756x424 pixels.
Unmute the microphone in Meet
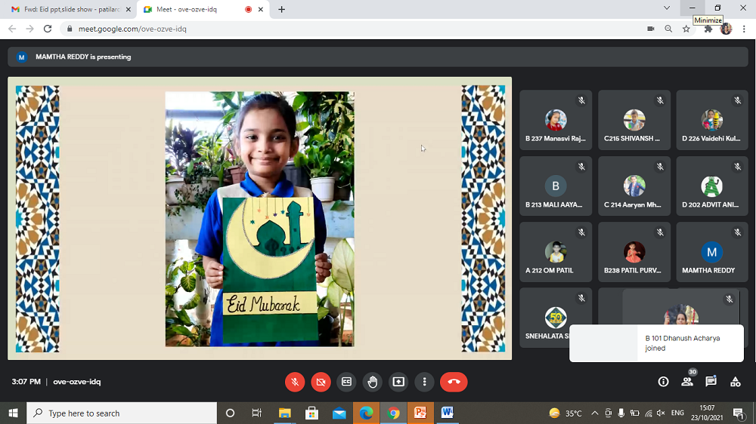(295, 382)
